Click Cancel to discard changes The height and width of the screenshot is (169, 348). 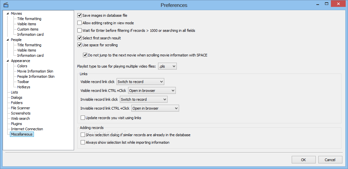click(330, 160)
